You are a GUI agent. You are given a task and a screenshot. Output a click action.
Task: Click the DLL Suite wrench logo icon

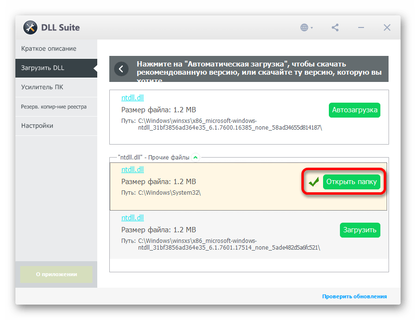[x=30, y=27]
